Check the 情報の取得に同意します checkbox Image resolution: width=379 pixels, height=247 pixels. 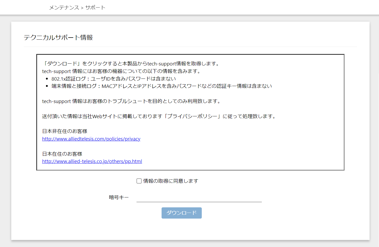pos(139,181)
